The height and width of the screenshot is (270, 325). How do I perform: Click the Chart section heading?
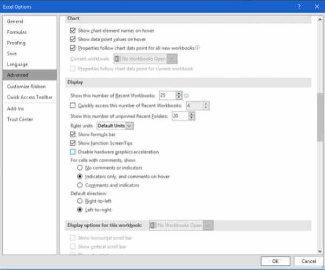pyautogui.click(x=73, y=18)
